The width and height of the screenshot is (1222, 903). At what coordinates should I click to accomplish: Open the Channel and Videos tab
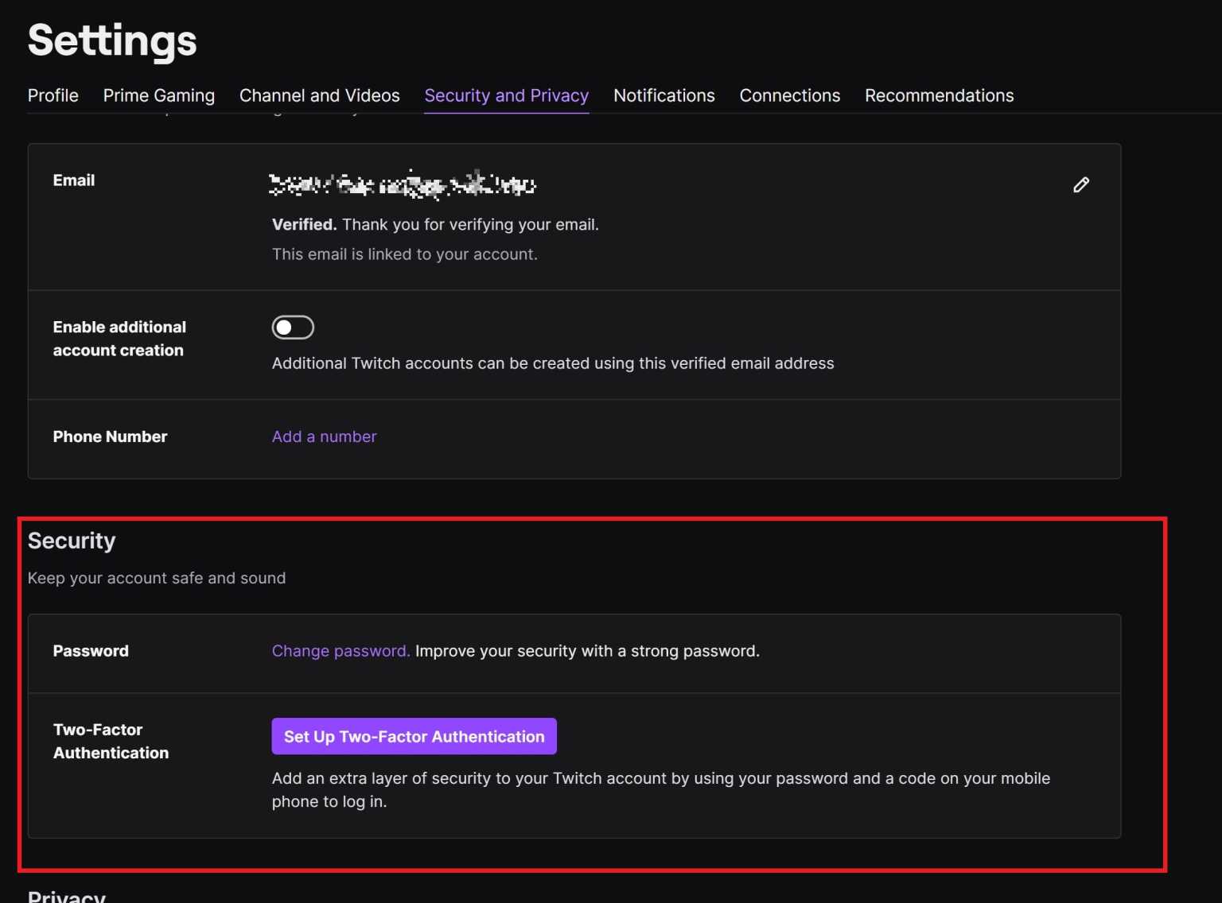(319, 95)
